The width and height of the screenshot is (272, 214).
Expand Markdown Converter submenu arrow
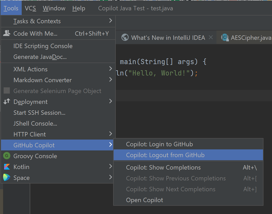(111, 80)
